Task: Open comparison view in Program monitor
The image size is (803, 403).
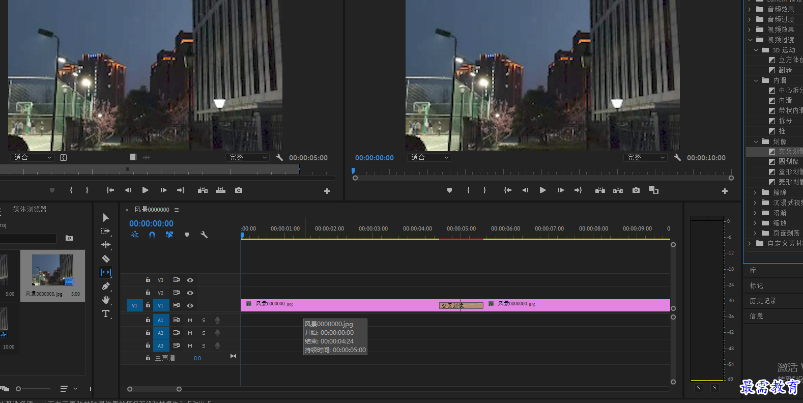Action: (654, 190)
